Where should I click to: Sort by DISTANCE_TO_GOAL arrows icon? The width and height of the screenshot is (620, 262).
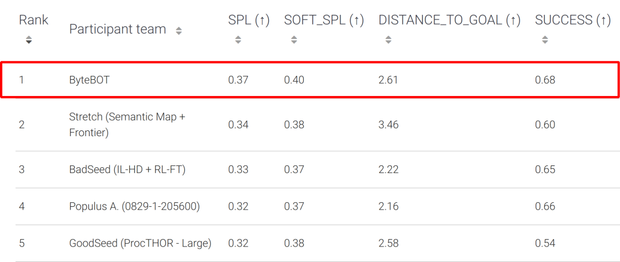pos(389,40)
